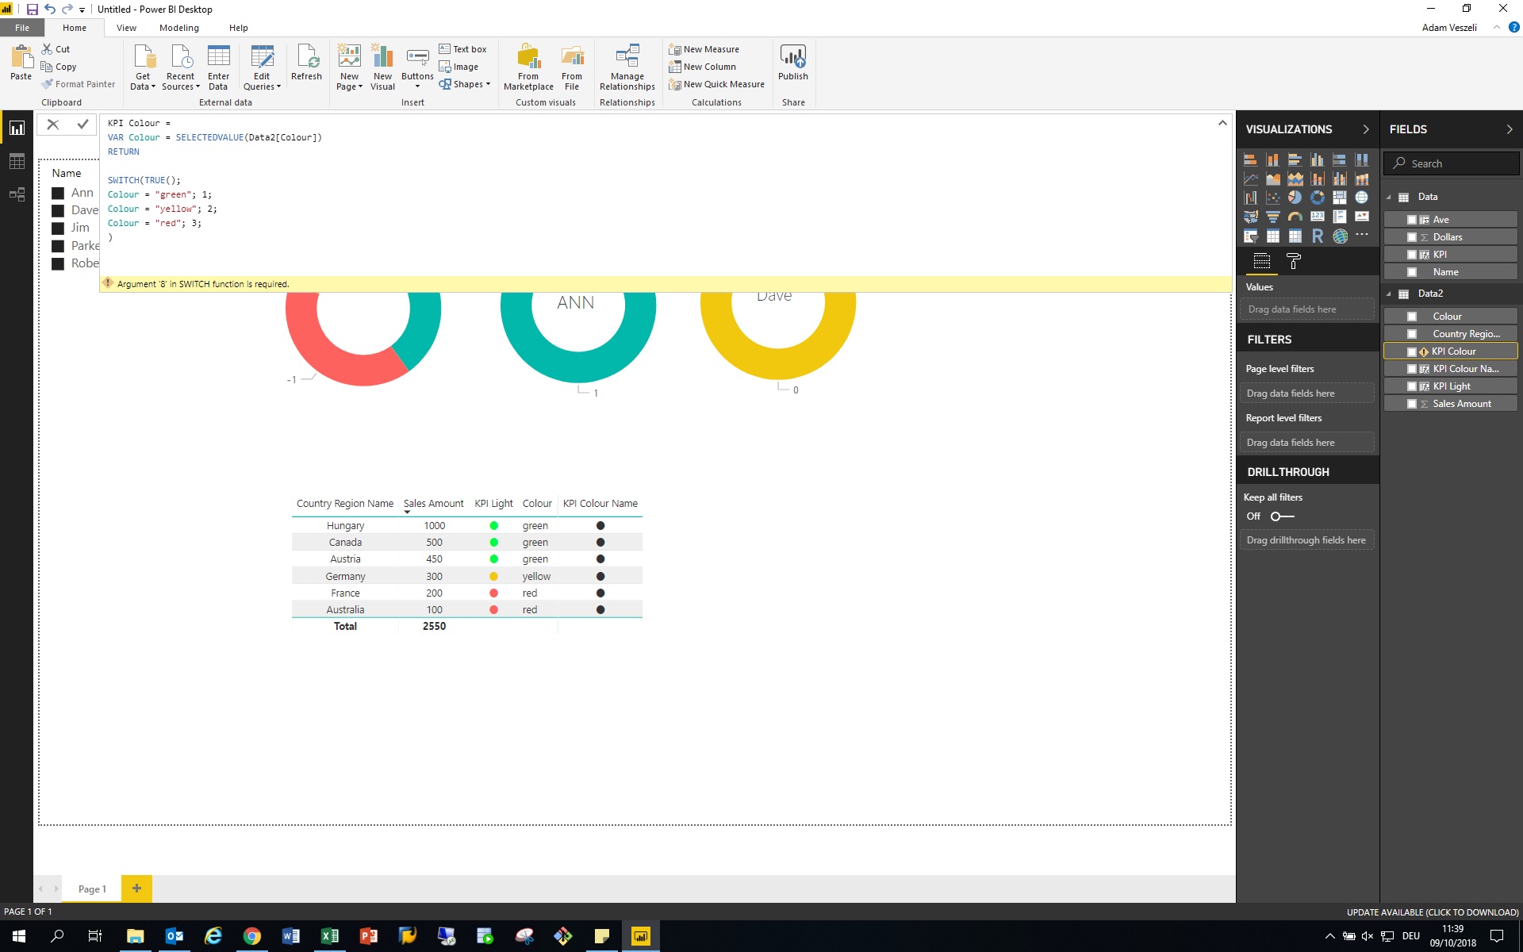The height and width of the screenshot is (952, 1523).
Task: Collapse the Data2 table tree
Action: point(1389,294)
